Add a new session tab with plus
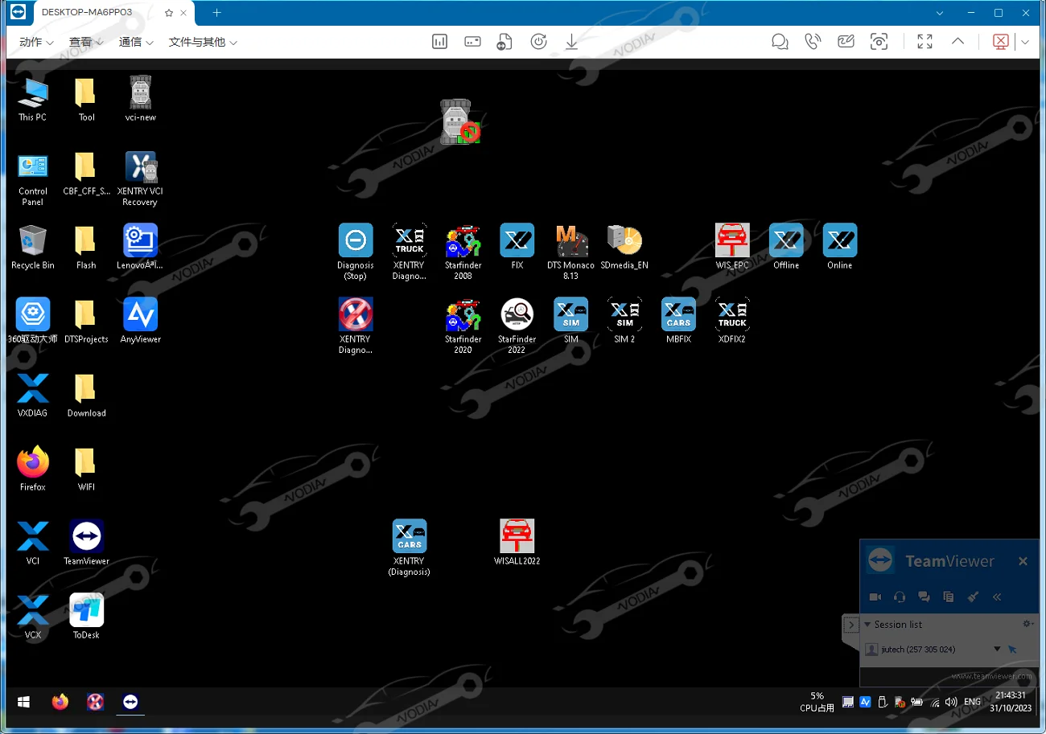Image resolution: width=1046 pixels, height=734 pixels. coord(216,13)
